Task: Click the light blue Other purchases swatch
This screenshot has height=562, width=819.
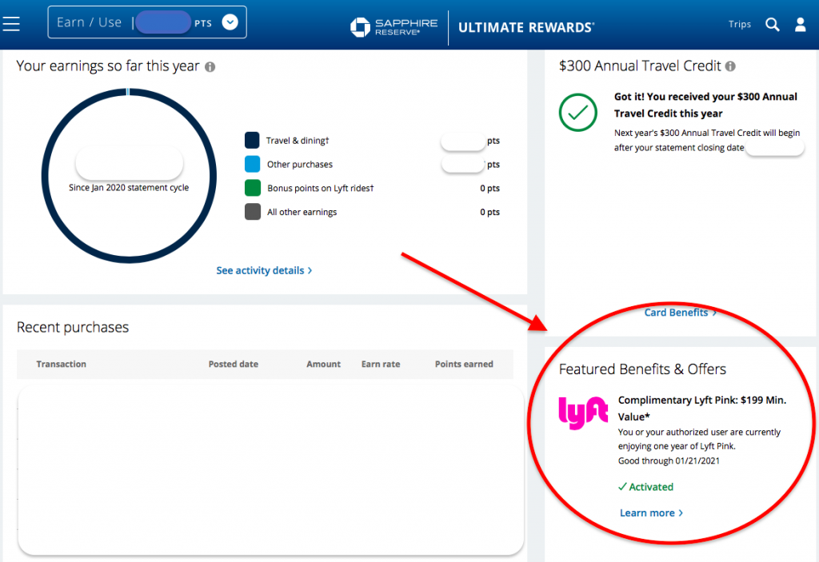Action: tap(252, 164)
